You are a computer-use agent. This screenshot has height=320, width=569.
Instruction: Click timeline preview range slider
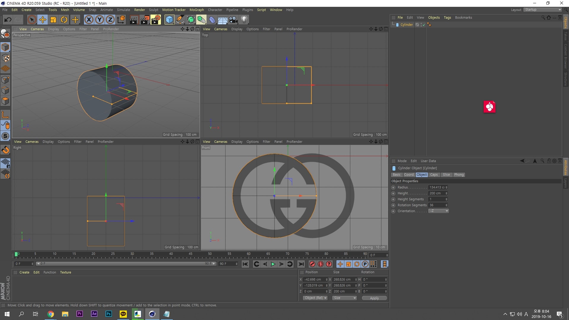click(x=126, y=264)
